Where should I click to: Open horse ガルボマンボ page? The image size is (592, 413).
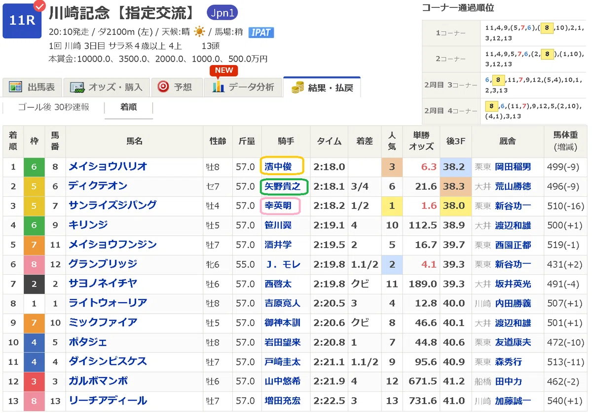[98, 381]
